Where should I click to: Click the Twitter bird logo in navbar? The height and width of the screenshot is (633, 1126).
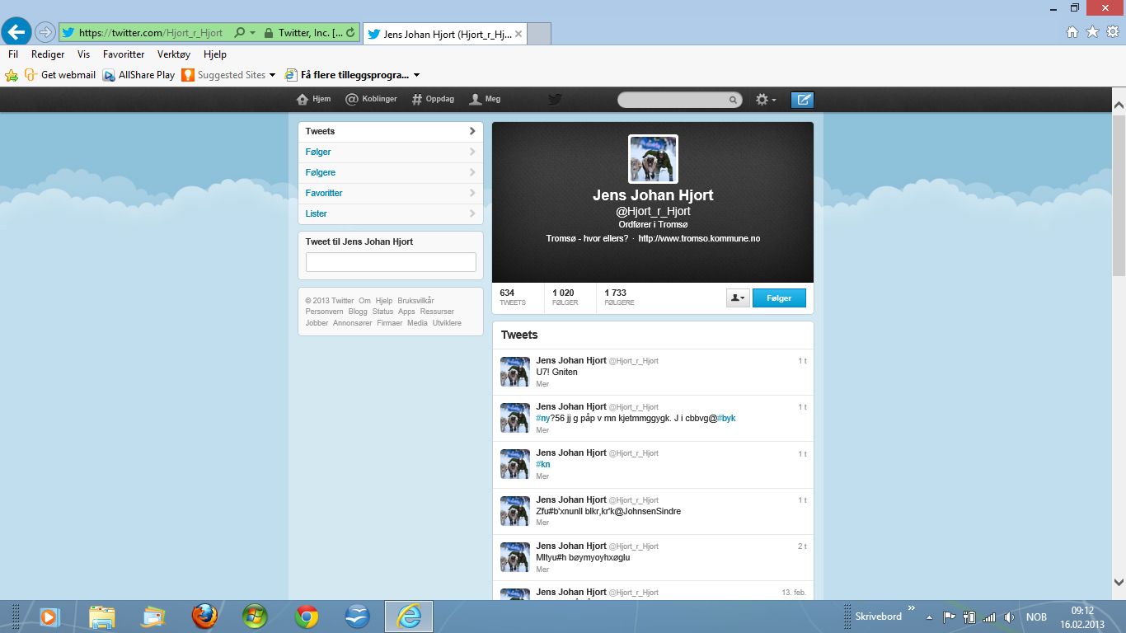555,100
